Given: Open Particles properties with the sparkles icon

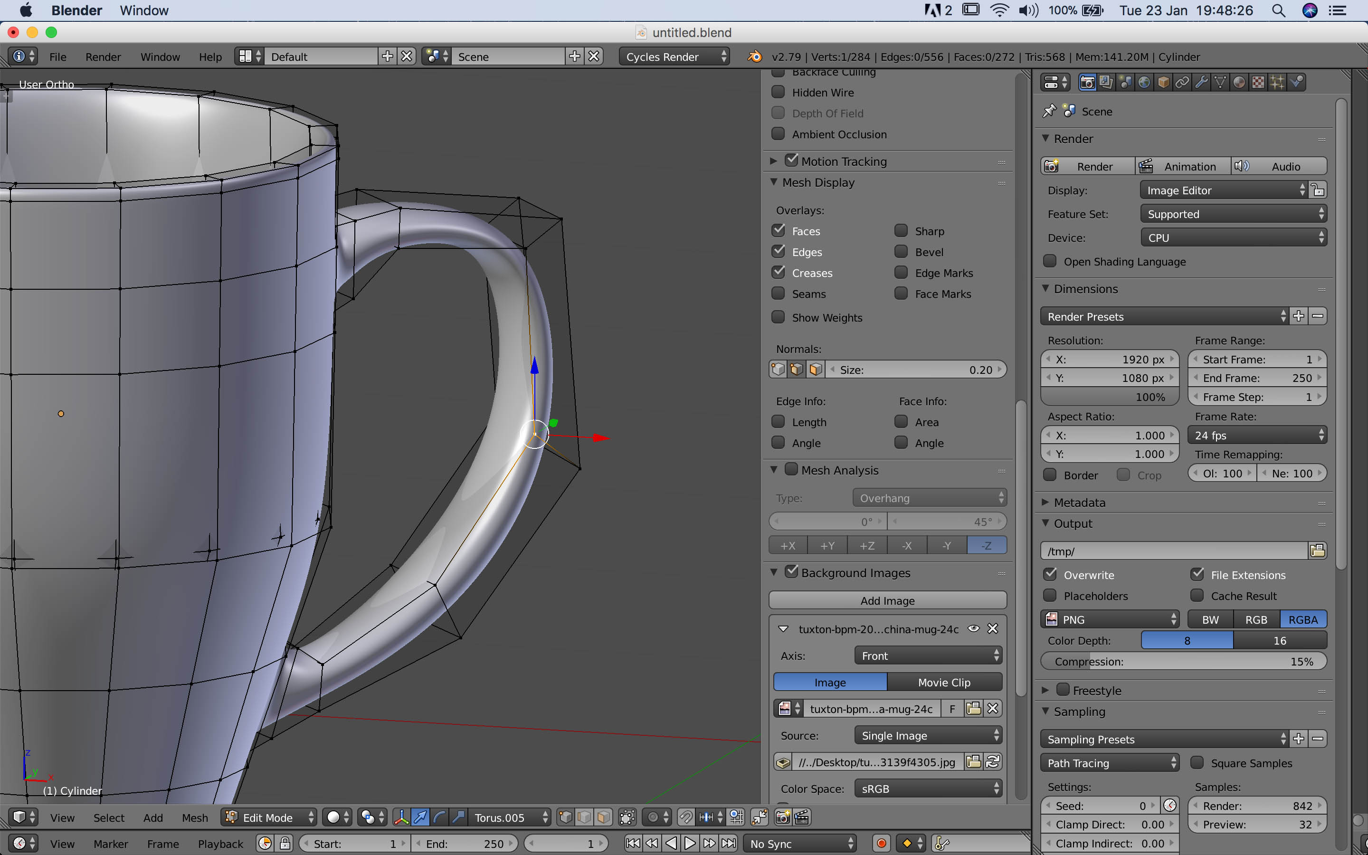Looking at the screenshot, I should (x=1278, y=82).
